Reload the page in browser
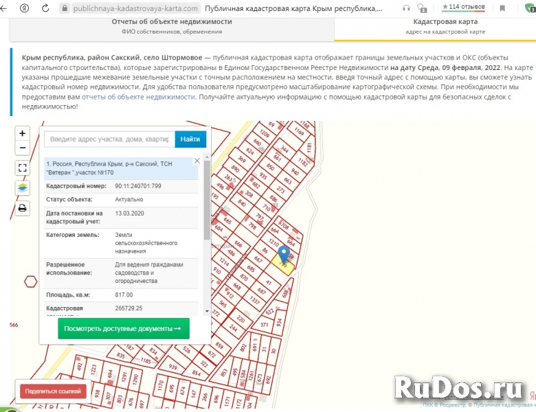The image size is (536, 412). pyautogui.click(x=45, y=8)
